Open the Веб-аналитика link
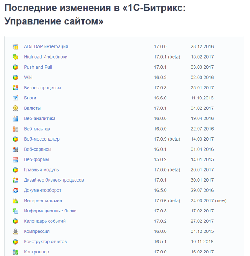The width and height of the screenshot is (250, 256). [40, 119]
